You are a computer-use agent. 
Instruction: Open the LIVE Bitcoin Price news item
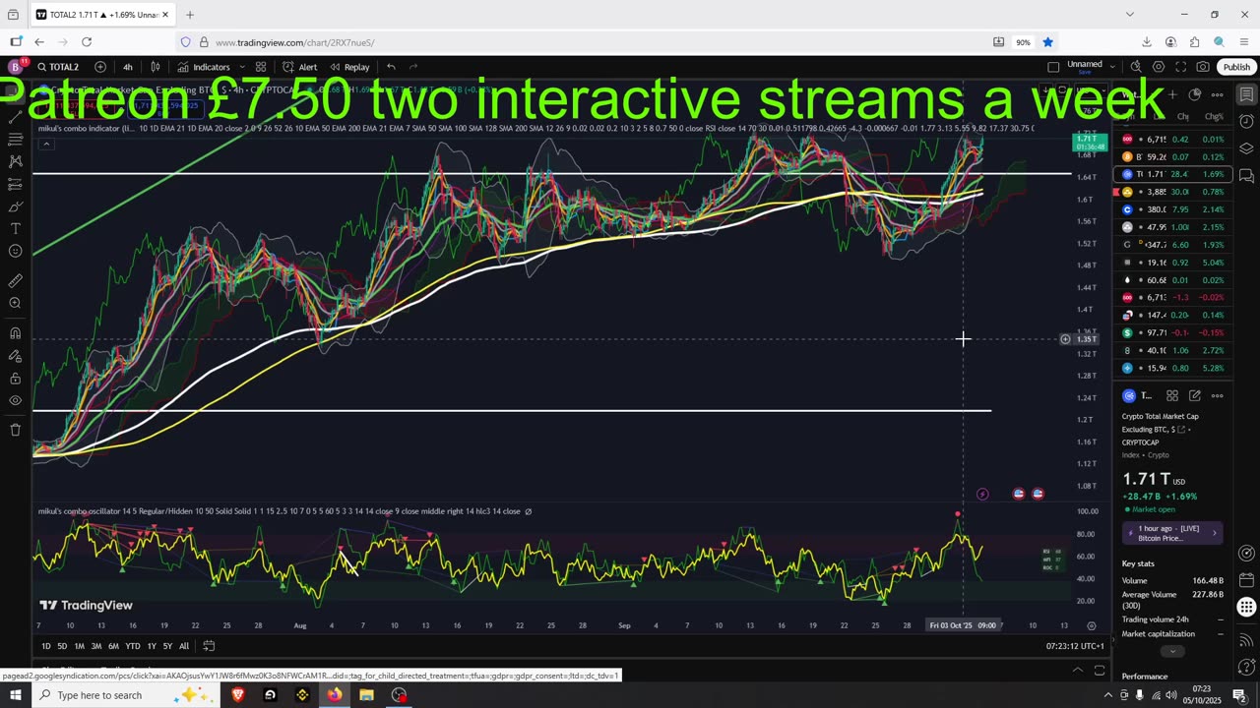[x=1173, y=533]
